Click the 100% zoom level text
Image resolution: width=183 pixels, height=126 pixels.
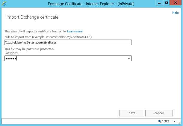point(166,121)
